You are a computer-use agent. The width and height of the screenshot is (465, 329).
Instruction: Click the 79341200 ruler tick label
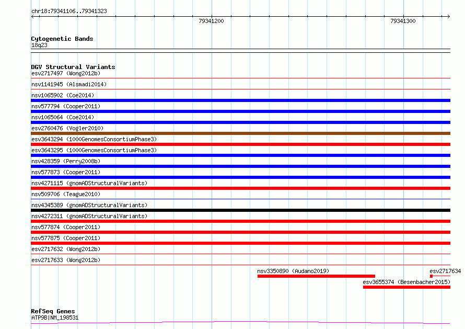click(x=211, y=21)
